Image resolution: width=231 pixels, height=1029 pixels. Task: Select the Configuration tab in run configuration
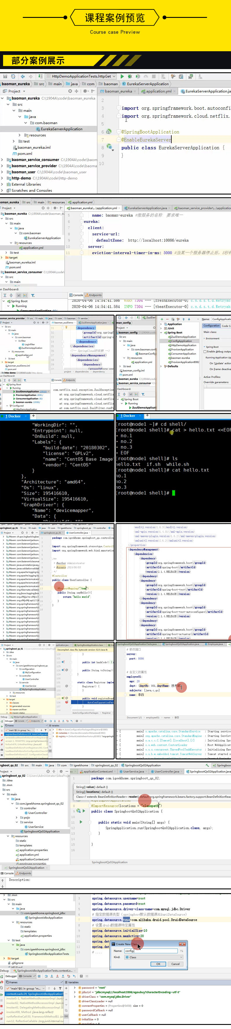(x=211, y=326)
